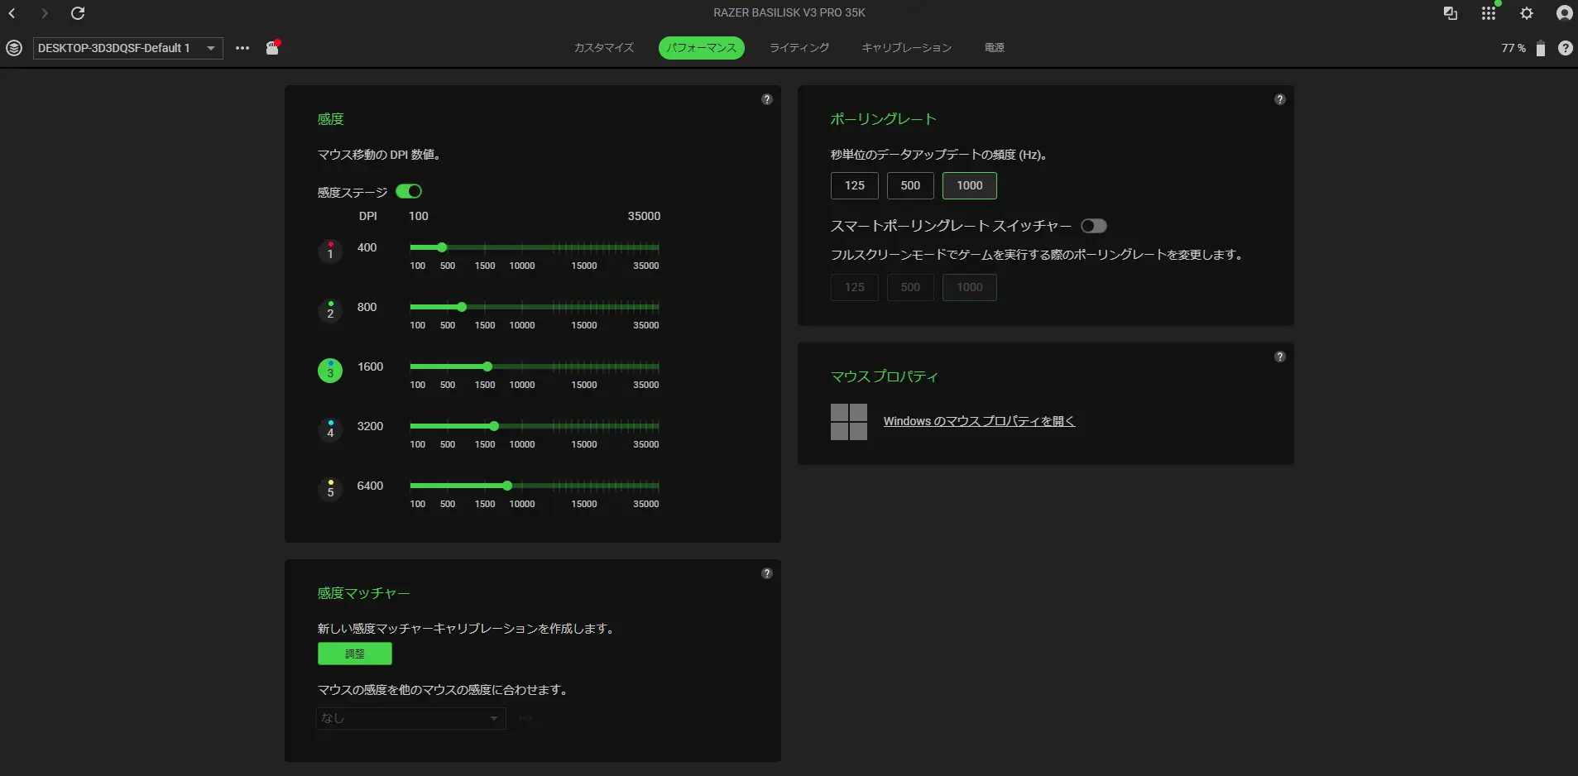Edit the 400 DPI value field
The image size is (1578, 776).
[x=367, y=247]
